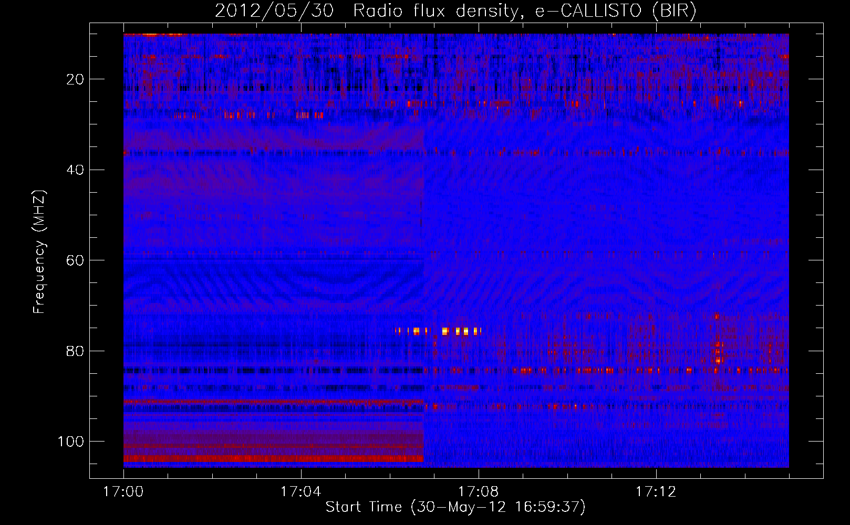The width and height of the screenshot is (850, 525).
Task: Click the '60' frequency tick label
Action: coord(75,260)
